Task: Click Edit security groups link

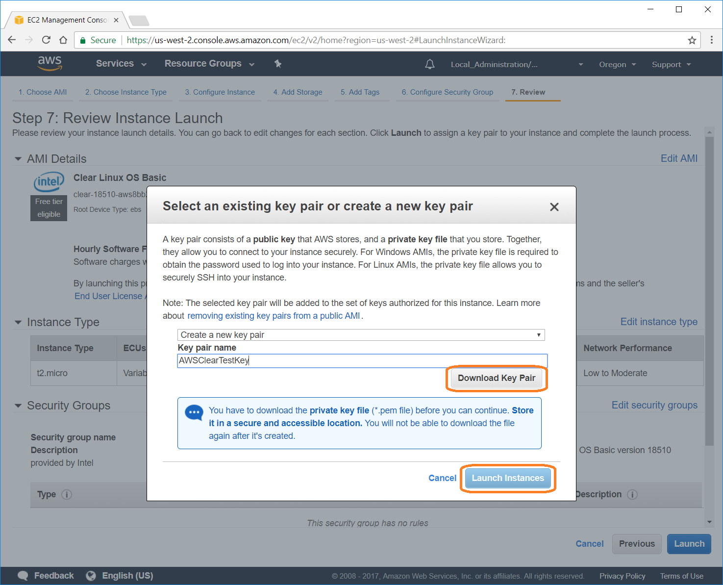Action: [654, 405]
